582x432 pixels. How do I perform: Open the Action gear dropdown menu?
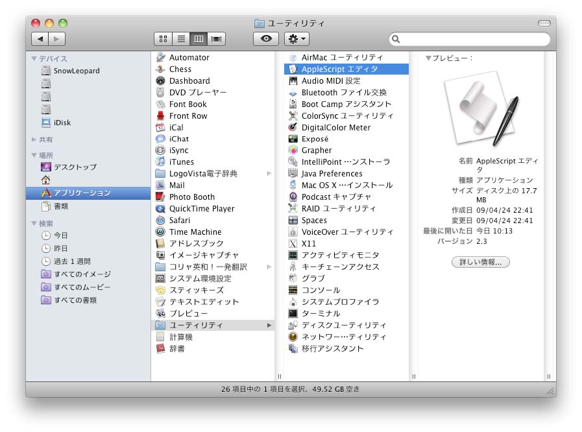[297, 39]
